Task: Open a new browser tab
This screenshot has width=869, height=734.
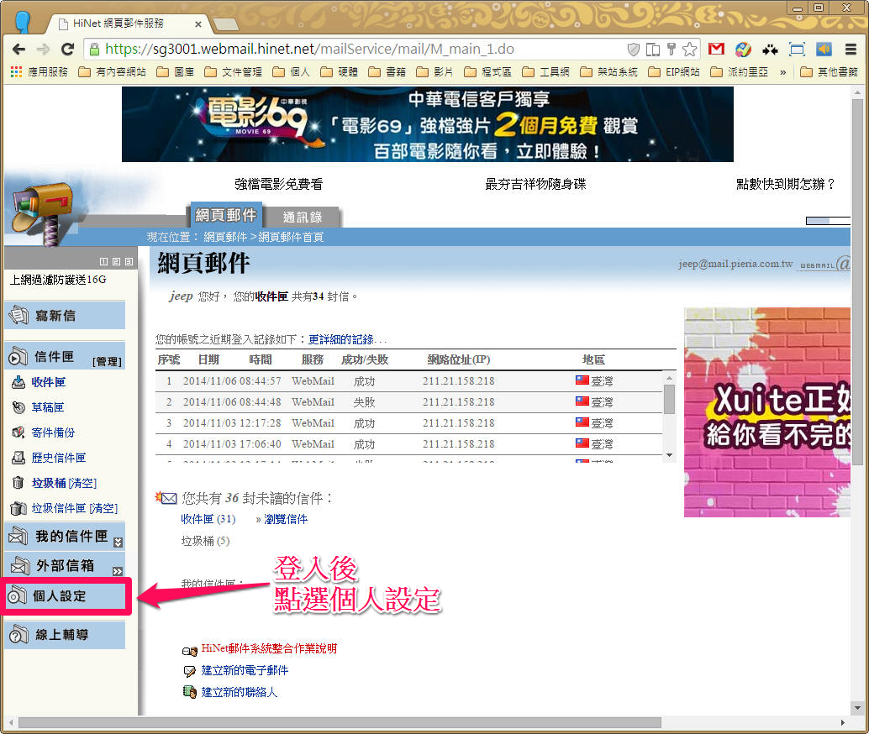Action: pos(225,24)
